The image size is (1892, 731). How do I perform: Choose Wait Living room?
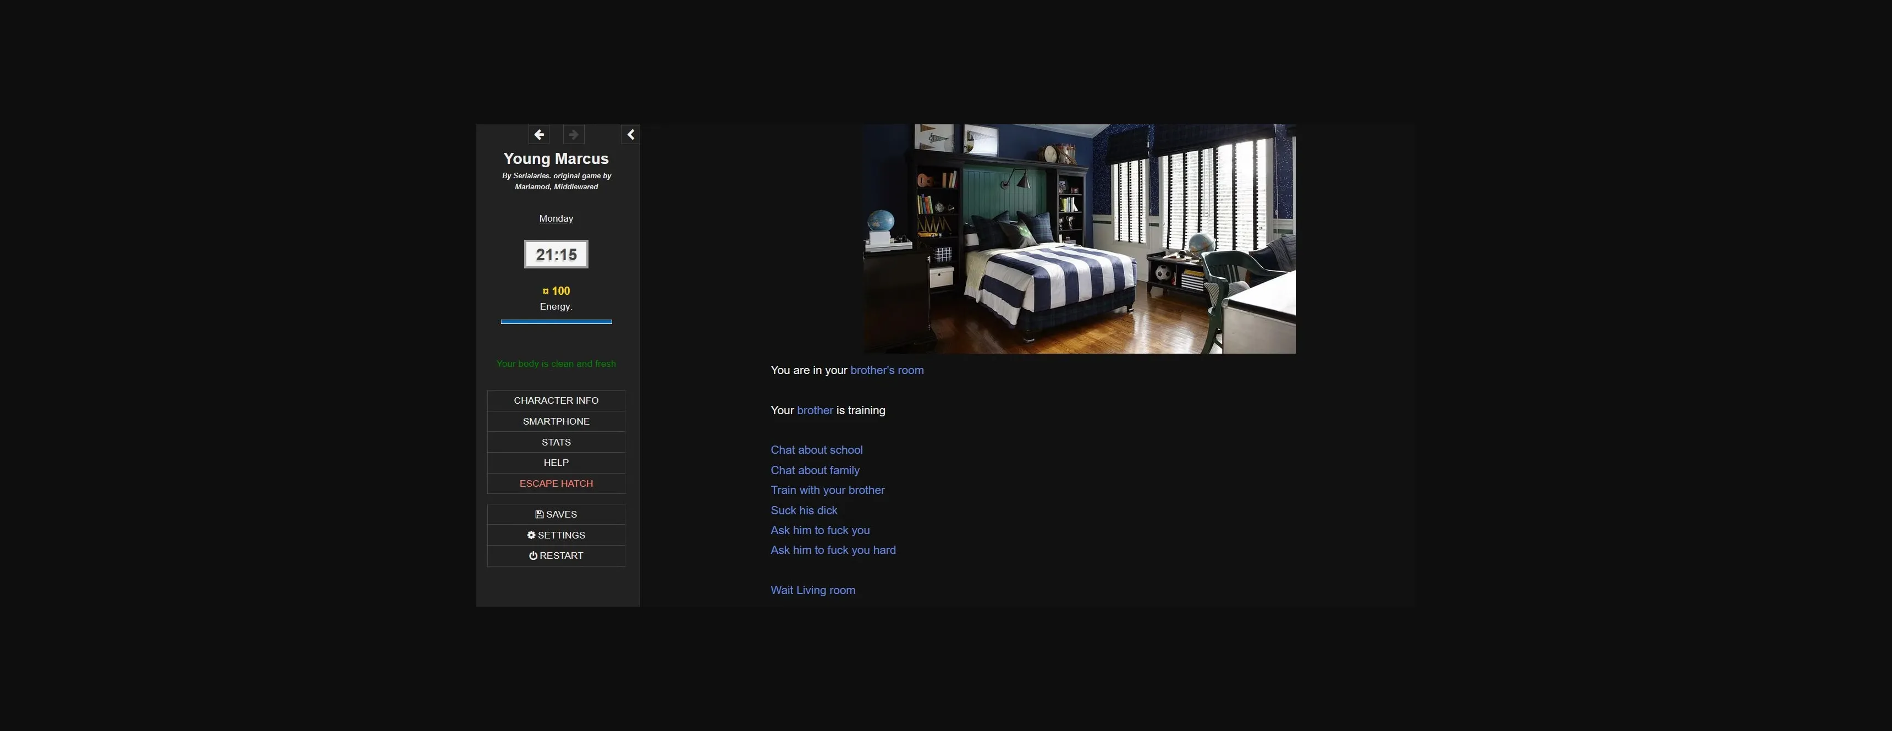(x=812, y=590)
